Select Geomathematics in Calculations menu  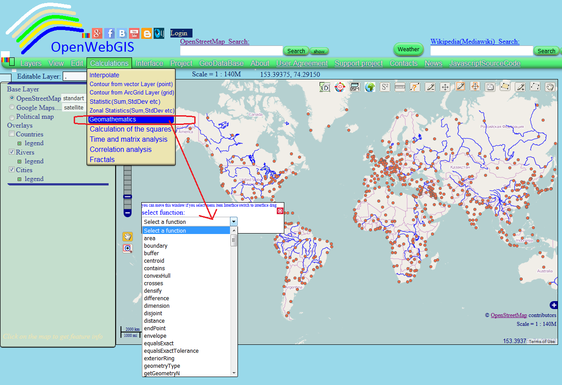click(131, 119)
